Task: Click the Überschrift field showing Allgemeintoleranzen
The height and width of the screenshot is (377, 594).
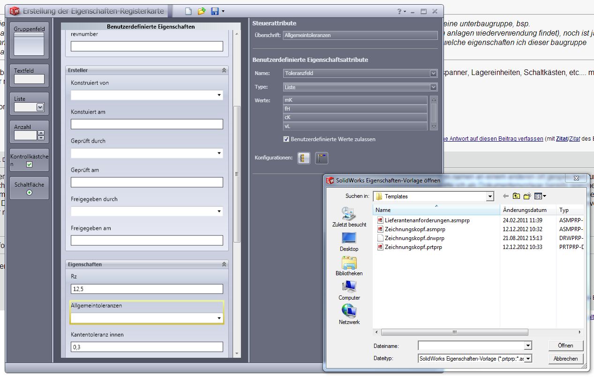Action: pos(360,35)
